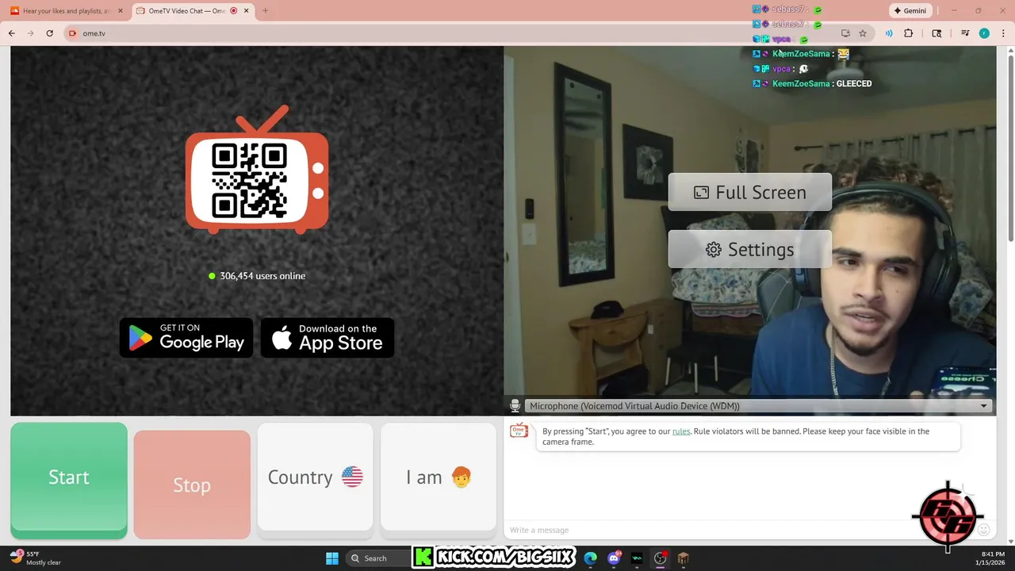Click the ome.tv address bar
The width and height of the screenshot is (1015, 571).
click(452, 33)
